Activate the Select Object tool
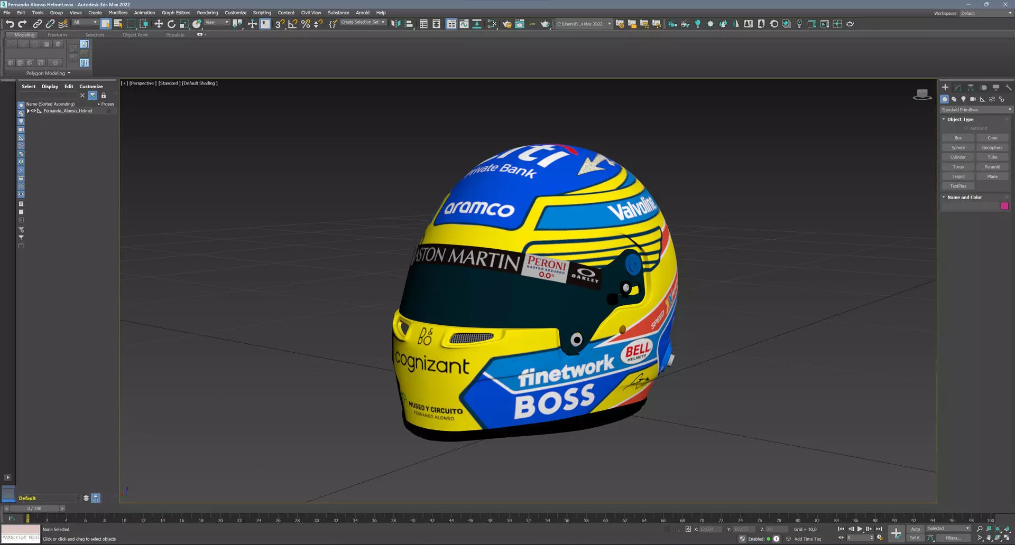Screen dimensions: 1015x545 (x=106, y=24)
